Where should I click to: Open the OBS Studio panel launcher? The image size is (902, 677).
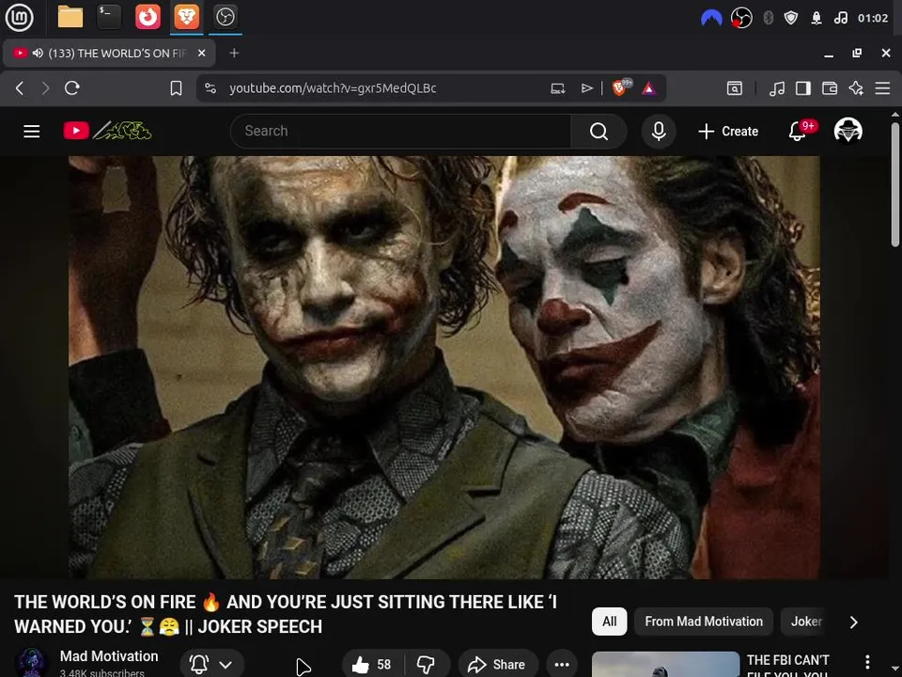tap(225, 17)
